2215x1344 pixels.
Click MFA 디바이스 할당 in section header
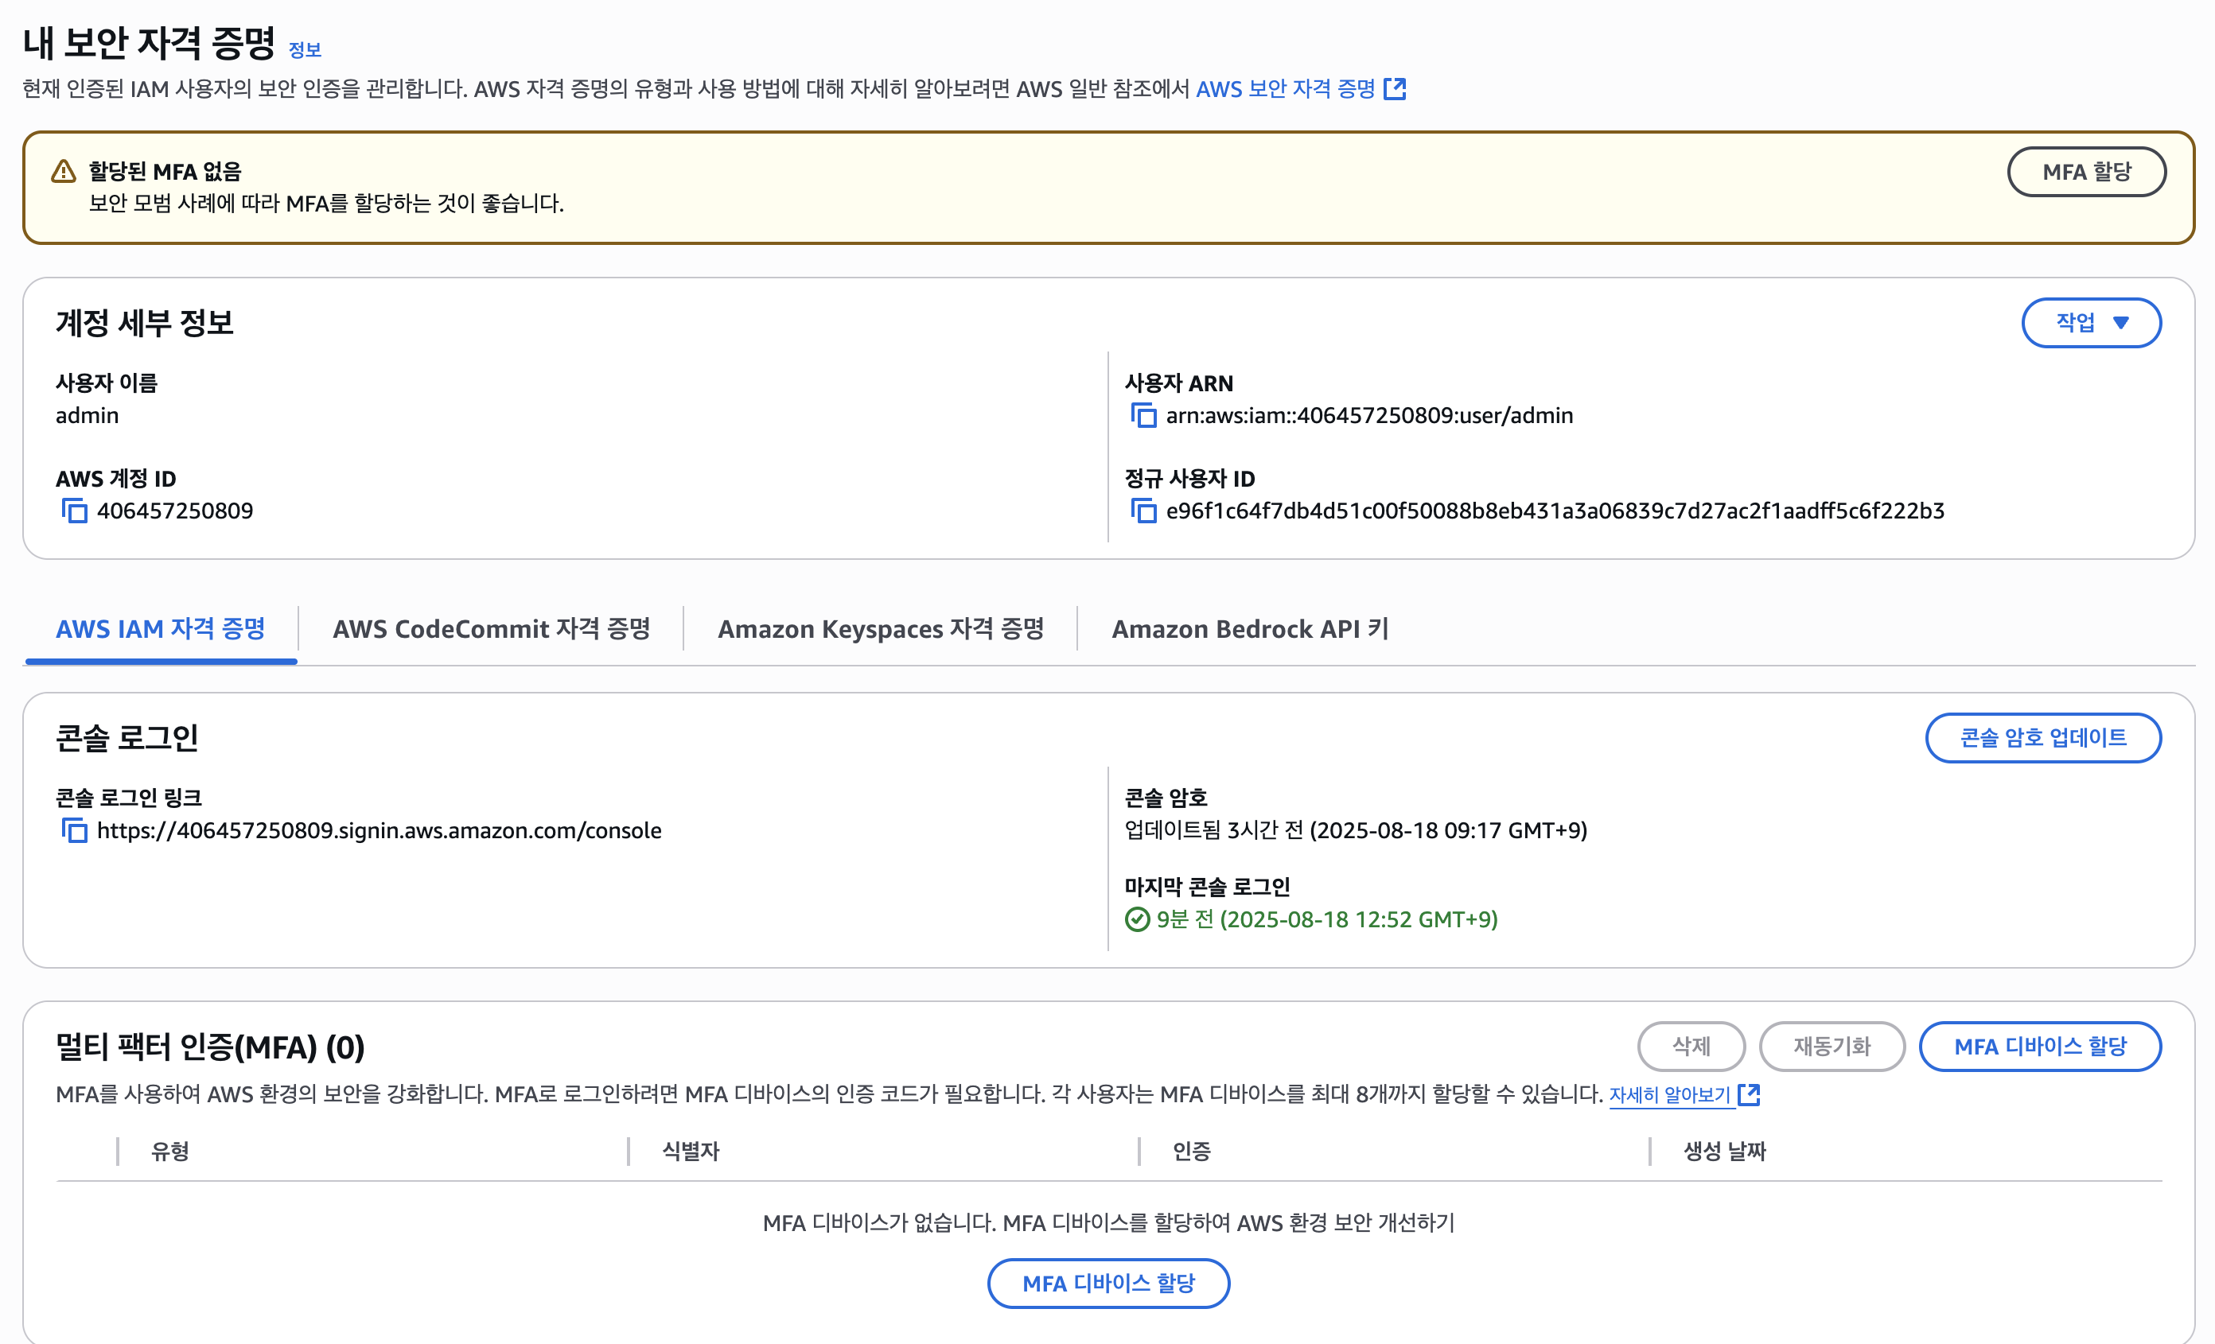pyautogui.click(x=2040, y=1047)
